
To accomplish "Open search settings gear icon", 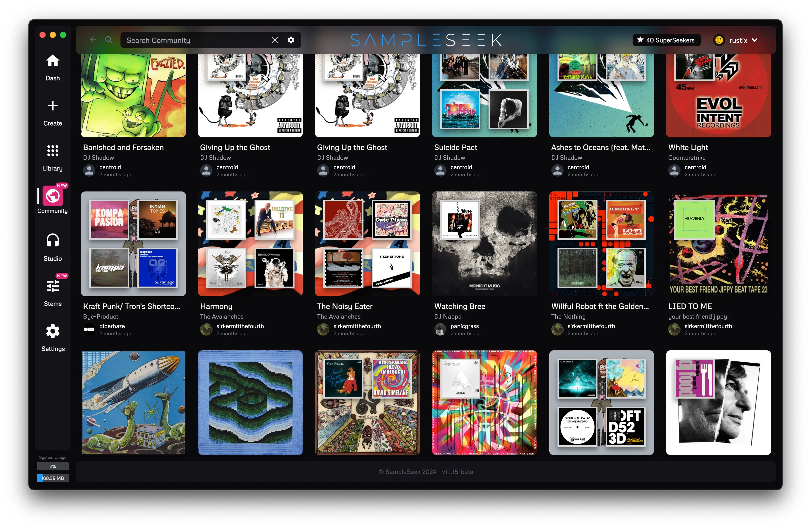I will [291, 40].
